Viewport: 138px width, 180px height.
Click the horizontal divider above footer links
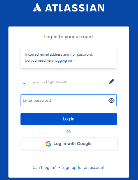coord(69,157)
